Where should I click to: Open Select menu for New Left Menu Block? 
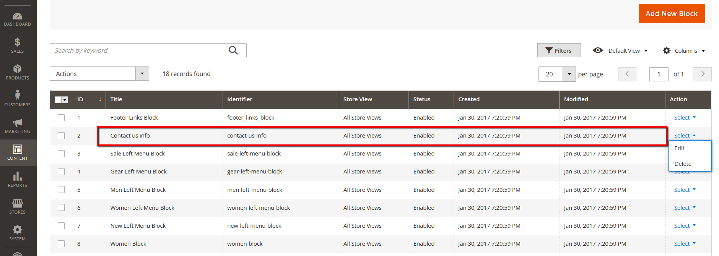point(685,226)
